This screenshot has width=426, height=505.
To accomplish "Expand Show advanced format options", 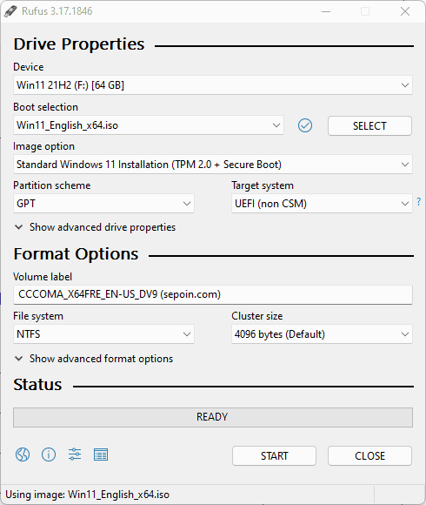I will [94, 359].
